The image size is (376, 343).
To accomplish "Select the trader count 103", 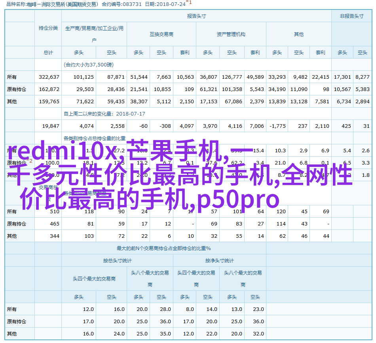I will coord(89,236).
